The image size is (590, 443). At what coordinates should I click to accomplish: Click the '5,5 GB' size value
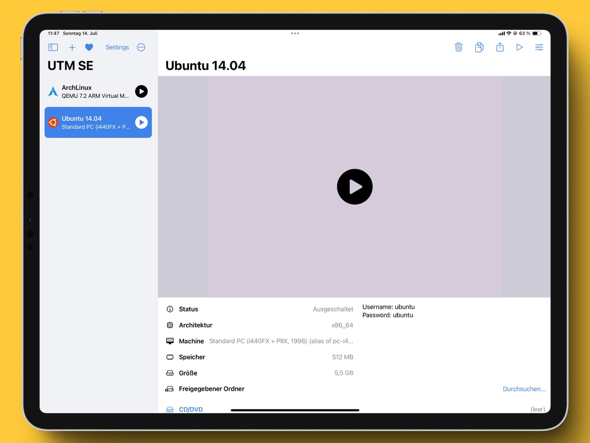[x=344, y=373]
